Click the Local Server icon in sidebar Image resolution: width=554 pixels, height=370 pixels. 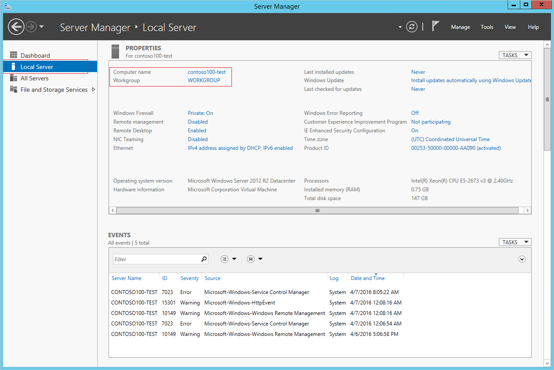click(x=13, y=67)
